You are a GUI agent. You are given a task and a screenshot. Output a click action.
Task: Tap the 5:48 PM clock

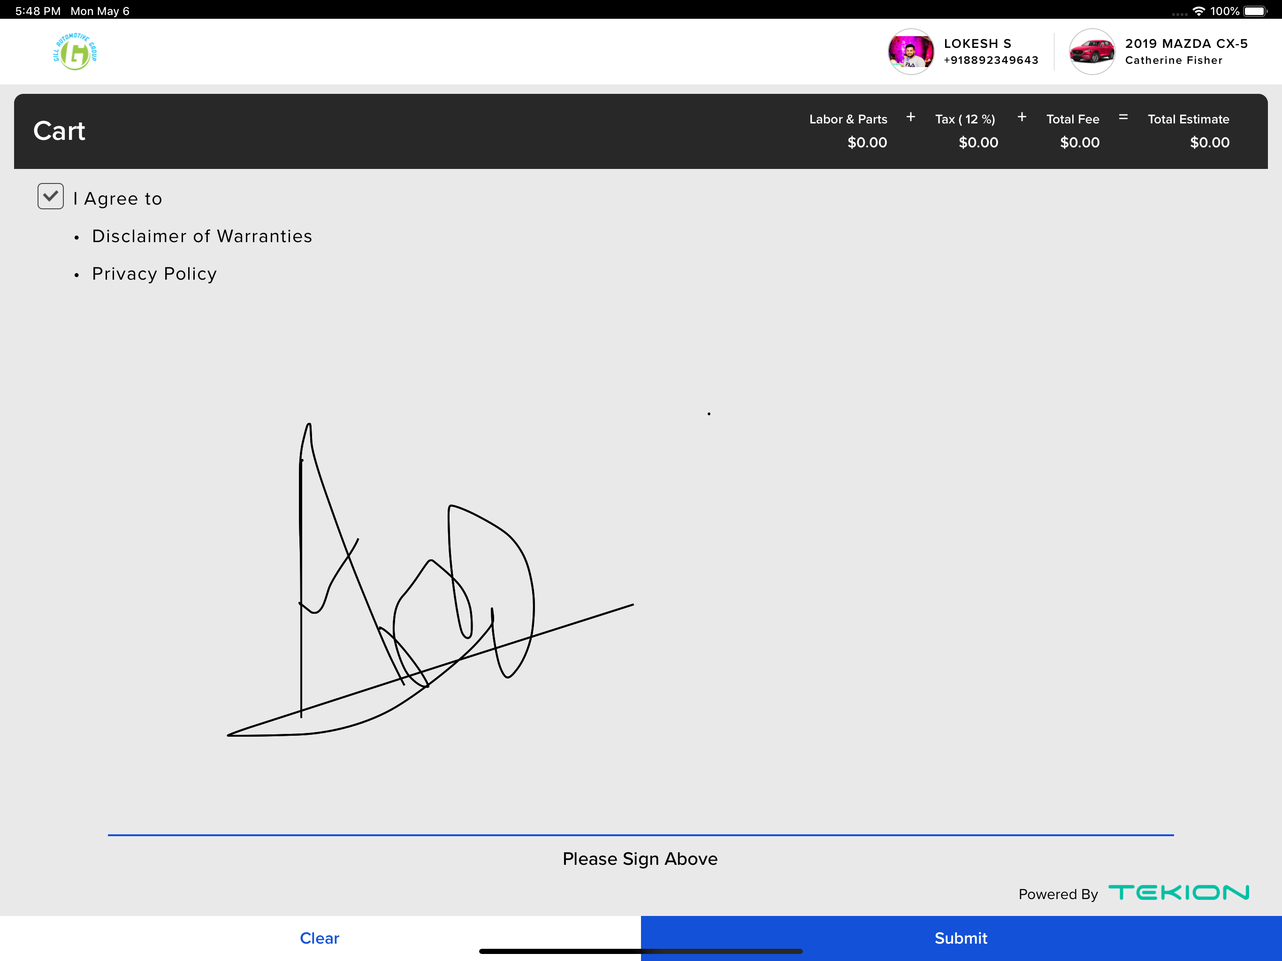click(38, 11)
